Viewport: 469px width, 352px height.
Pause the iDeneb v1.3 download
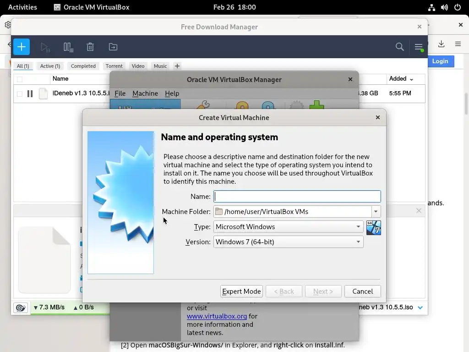30,93
